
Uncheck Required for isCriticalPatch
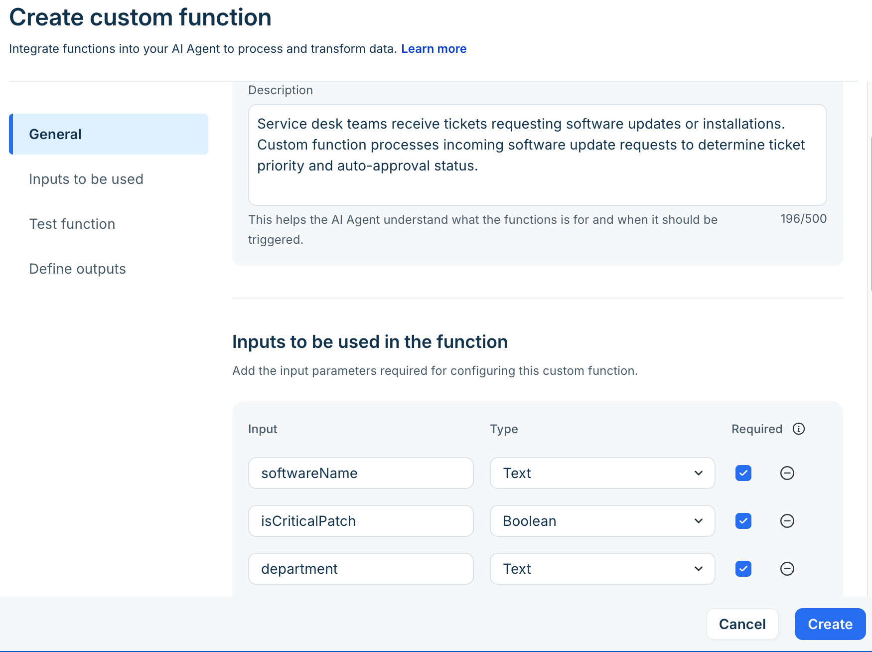743,521
